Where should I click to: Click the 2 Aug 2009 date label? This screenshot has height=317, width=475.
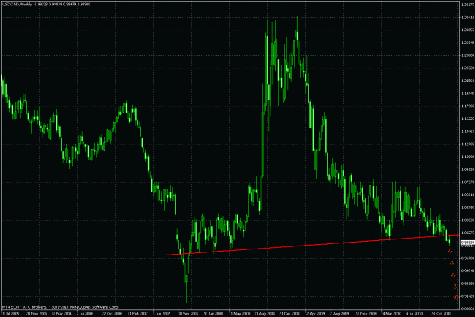339,314
